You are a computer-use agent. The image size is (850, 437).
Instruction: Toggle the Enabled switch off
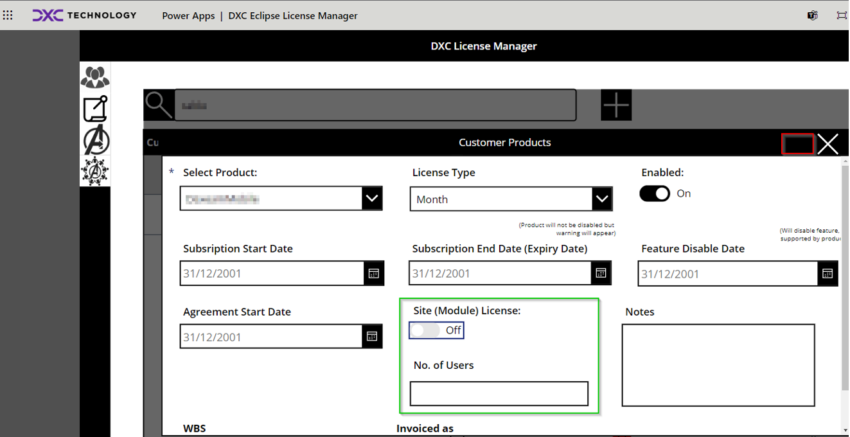tap(655, 193)
